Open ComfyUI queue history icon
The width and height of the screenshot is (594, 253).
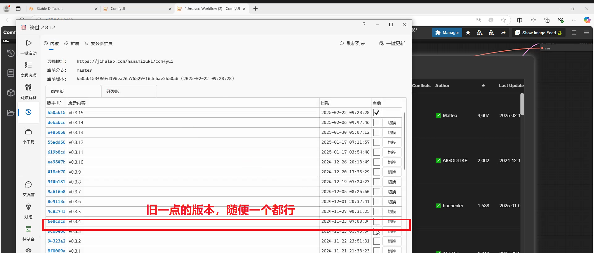click(11, 53)
